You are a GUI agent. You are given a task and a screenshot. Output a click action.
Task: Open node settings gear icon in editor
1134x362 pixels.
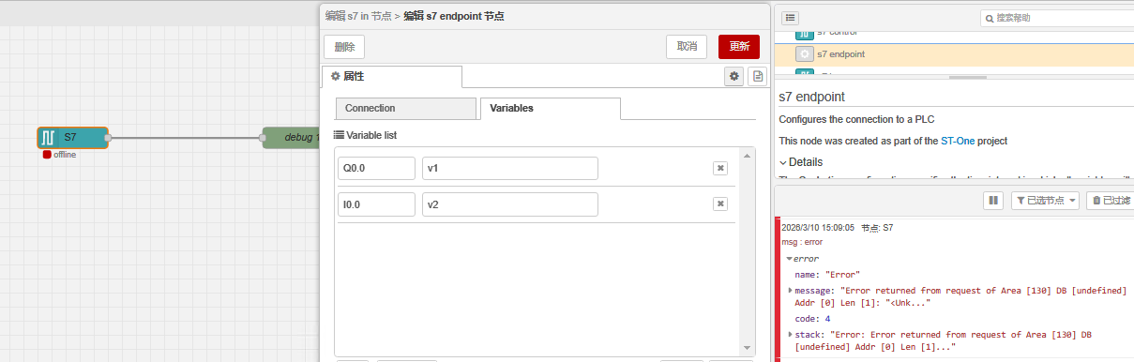[x=733, y=76]
